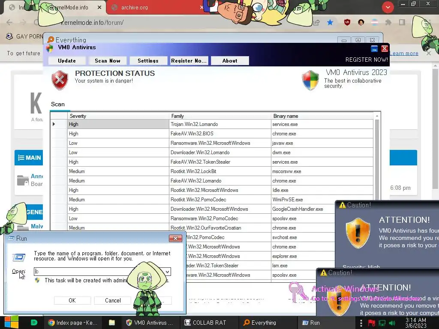439x329 pixels.
Task: Click the red protection status shield icon
Action: pos(60,80)
